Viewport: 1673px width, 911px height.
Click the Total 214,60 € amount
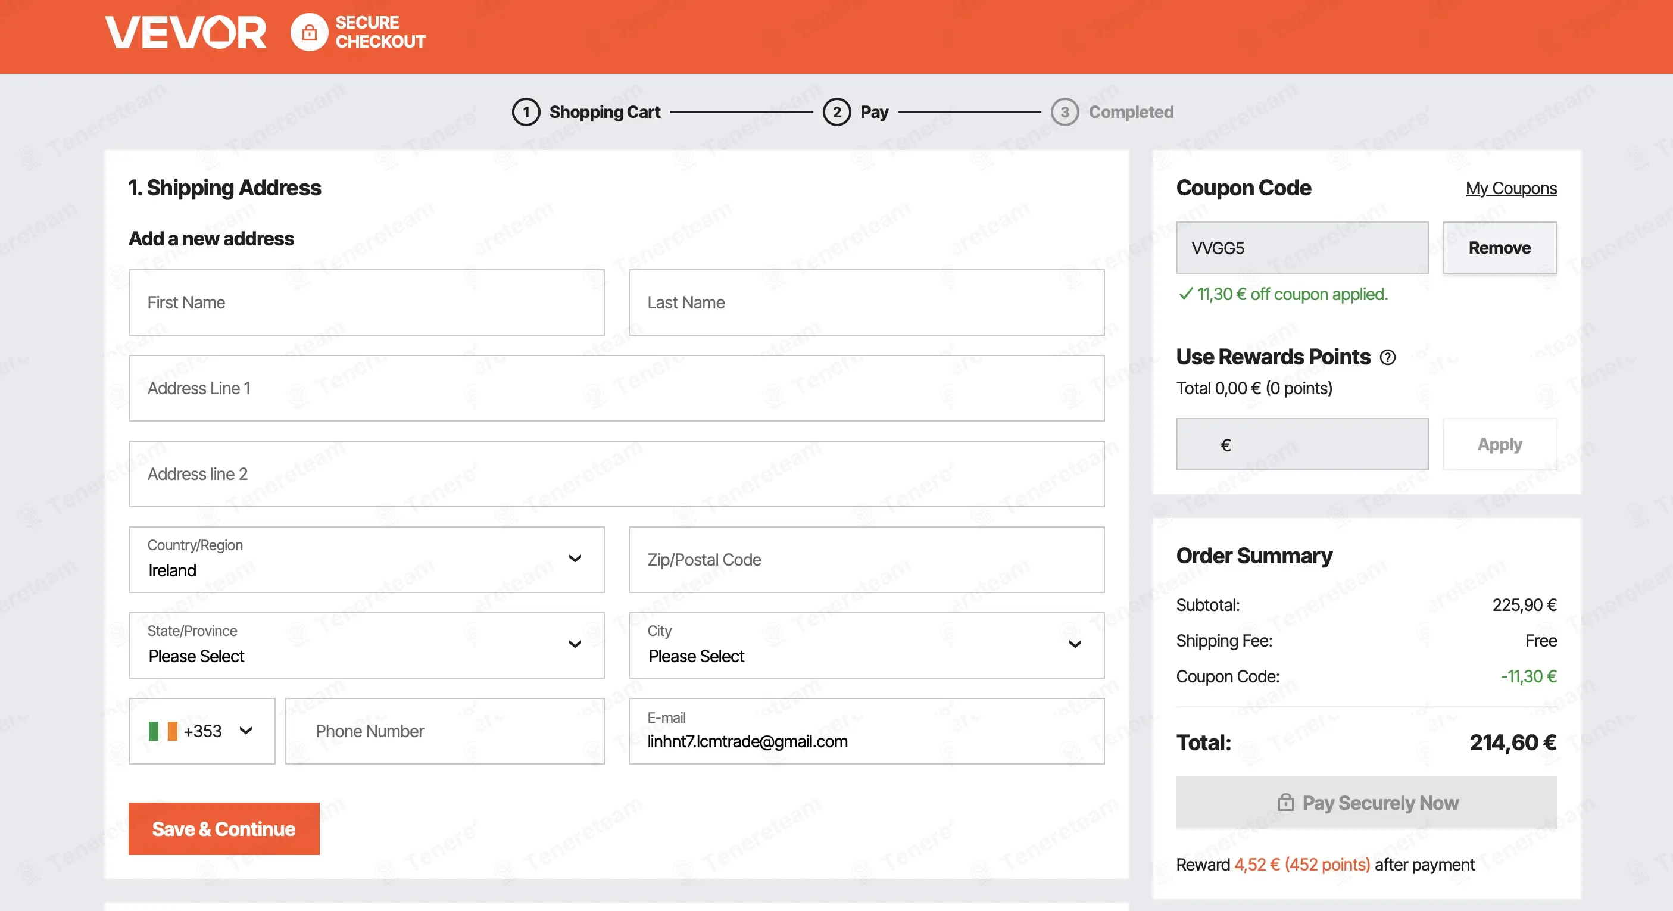click(x=1513, y=742)
